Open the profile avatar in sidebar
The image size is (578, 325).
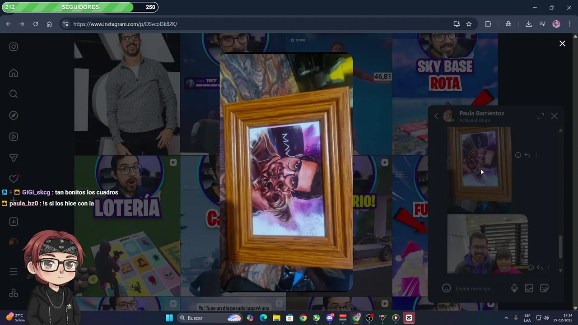pos(14,242)
